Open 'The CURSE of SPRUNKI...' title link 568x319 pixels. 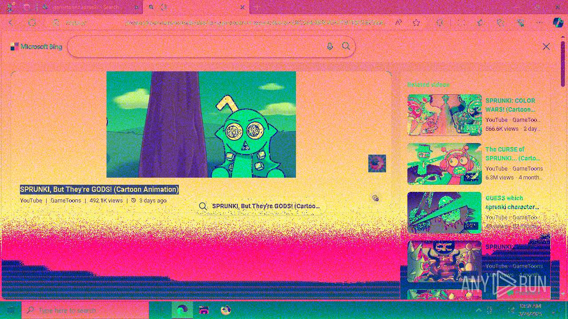513,154
